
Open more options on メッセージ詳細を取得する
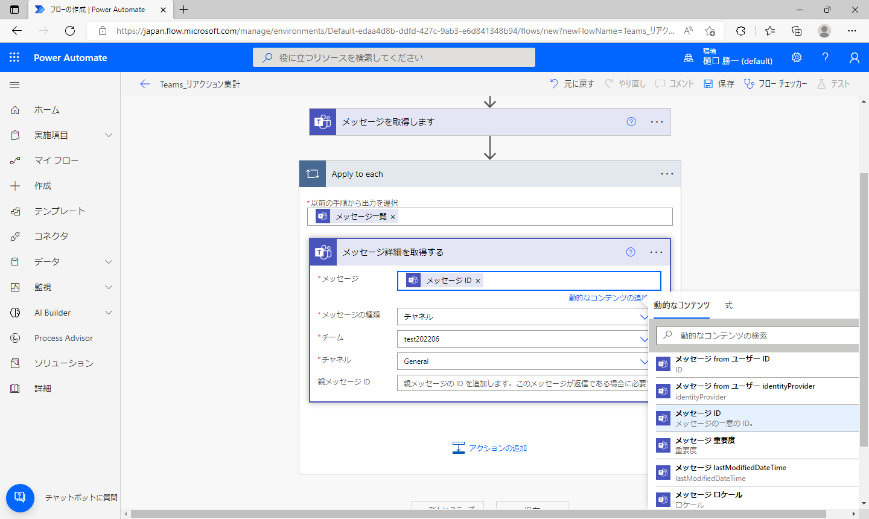coord(656,252)
